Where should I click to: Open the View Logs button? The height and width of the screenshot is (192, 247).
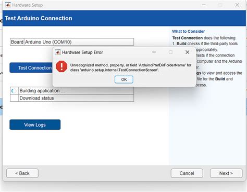35,125
